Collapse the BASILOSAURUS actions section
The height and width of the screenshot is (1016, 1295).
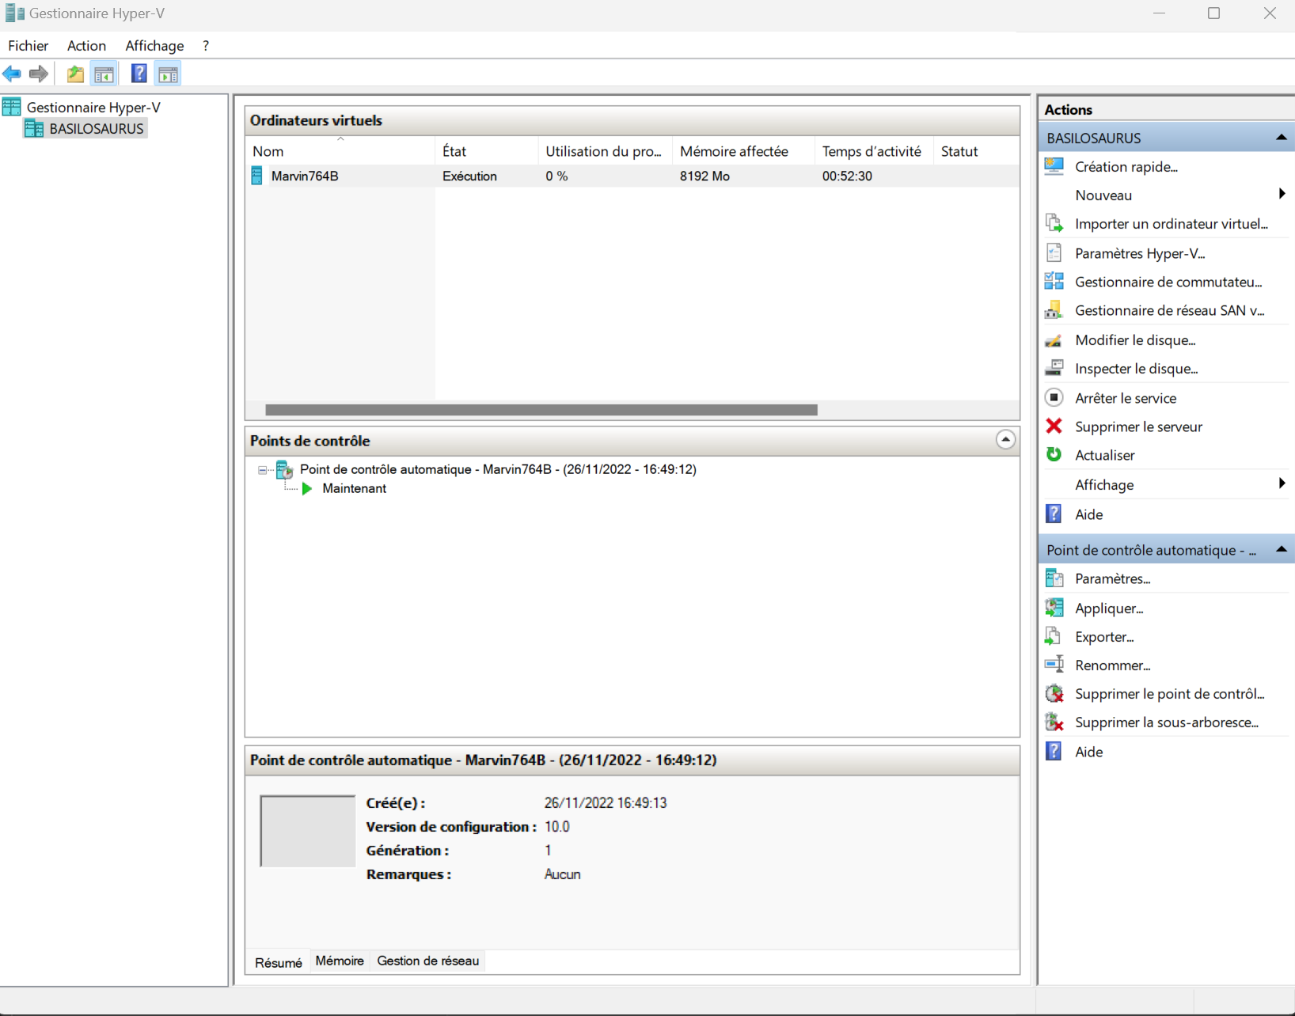(x=1281, y=138)
